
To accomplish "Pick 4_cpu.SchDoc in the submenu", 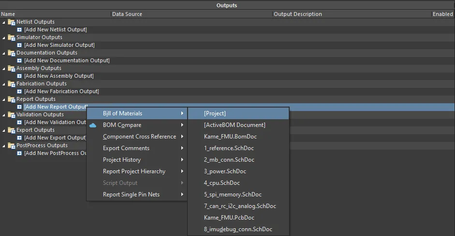I will (x=222, y=183).
